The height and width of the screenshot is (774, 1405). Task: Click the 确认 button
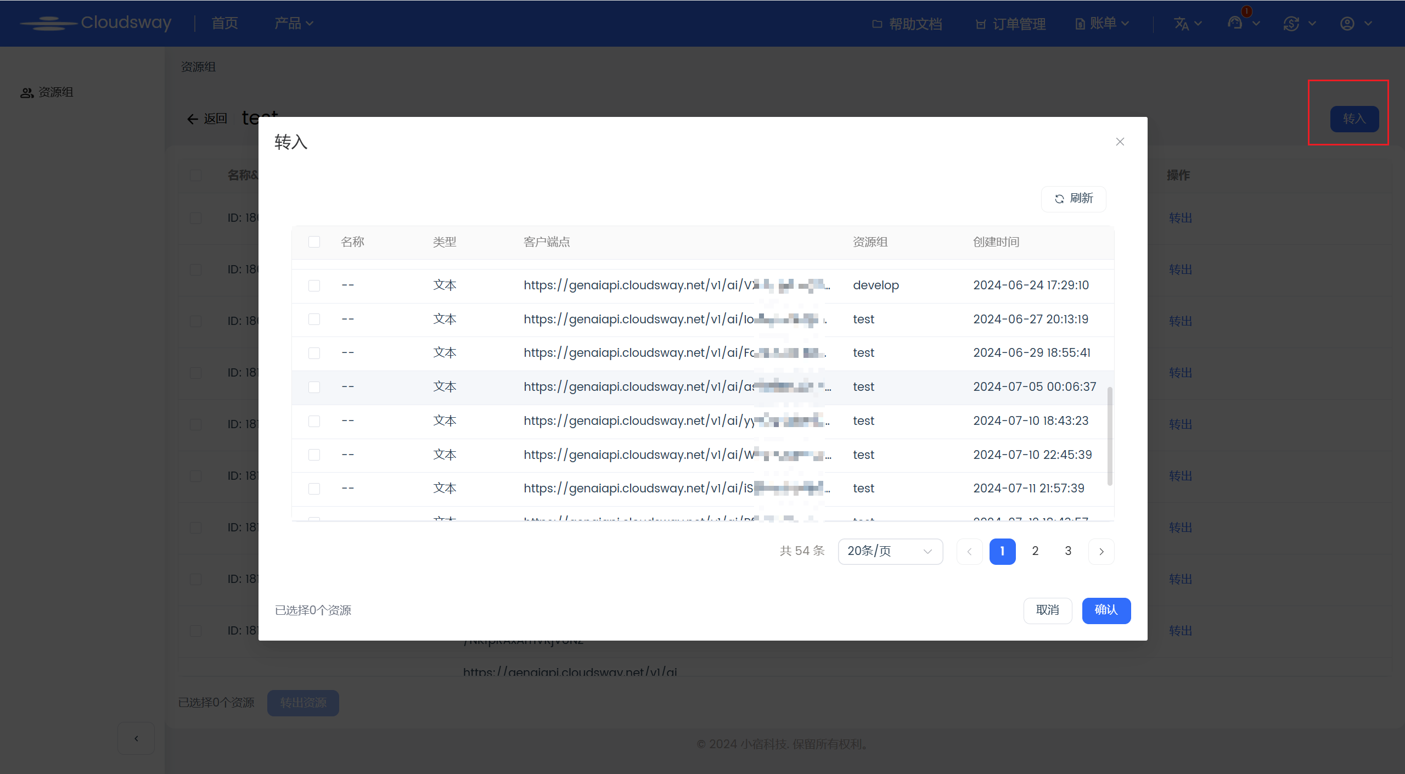tap(1106, 610)
